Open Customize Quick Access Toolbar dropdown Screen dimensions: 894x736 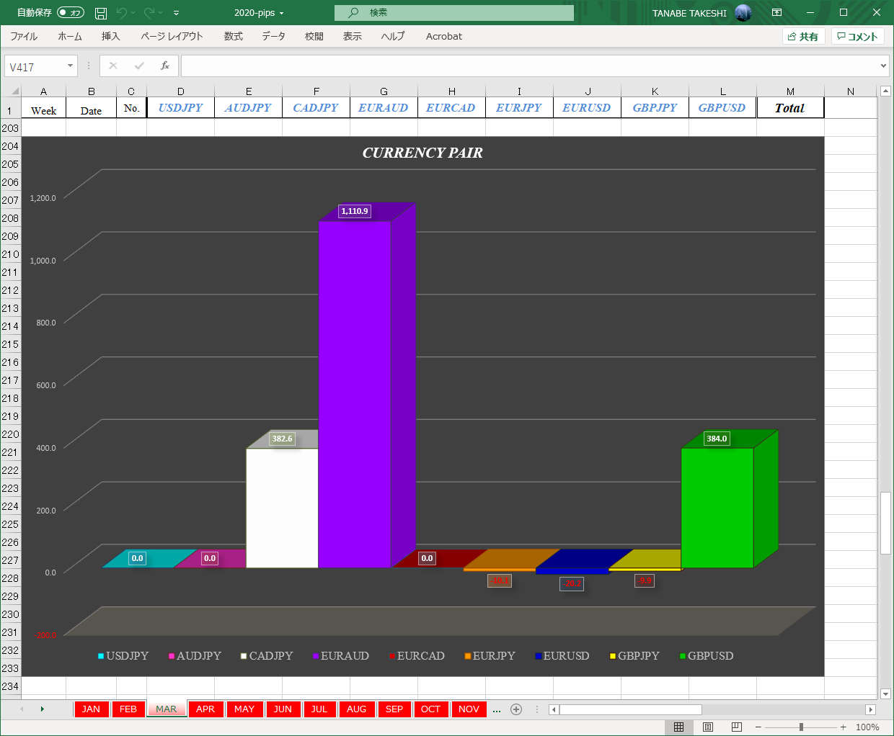[177, 13]
